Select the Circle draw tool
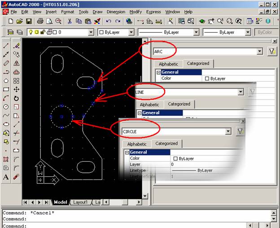 [6, 107]
